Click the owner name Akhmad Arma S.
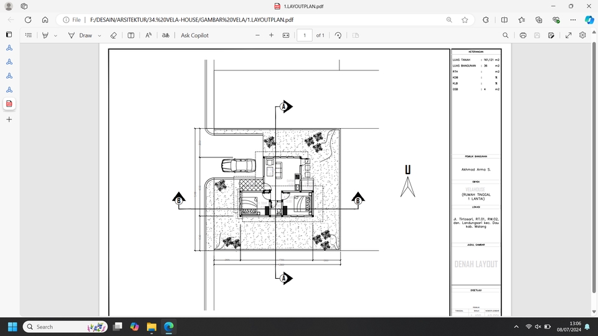This screenshot has width=598, height=336. [x=476, y=169]
